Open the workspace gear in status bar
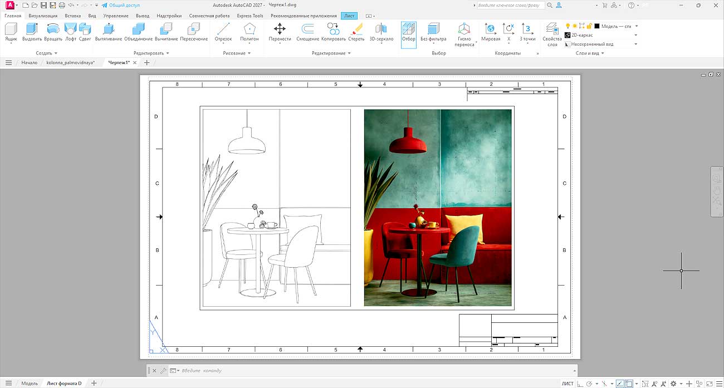The width and height of the screenshot is (724, 388). (x=673, y=384)
